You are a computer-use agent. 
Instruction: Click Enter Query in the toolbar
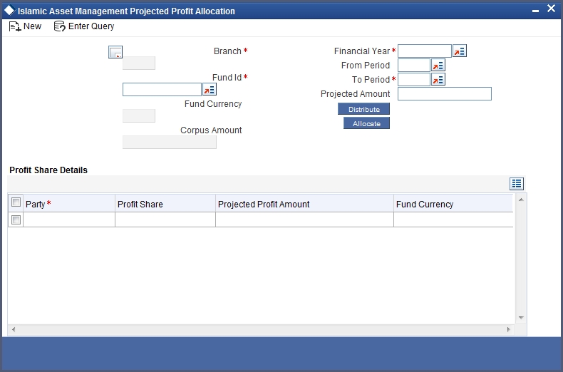coord(84,26)
